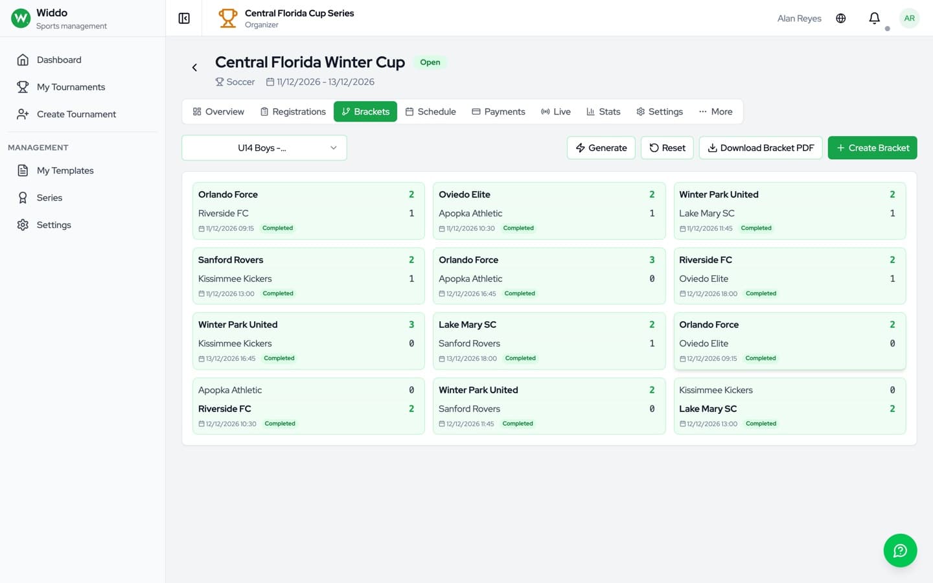Go to My Tournaments
933x583 pixels.
click(x=82, y=87)
